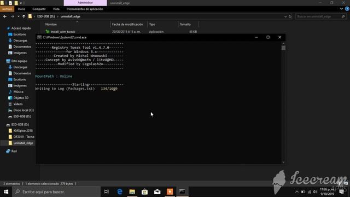Viewport: 350px width, 197px height.
Task: Minimize the cmd.exe window
Action: click(256, 37)
